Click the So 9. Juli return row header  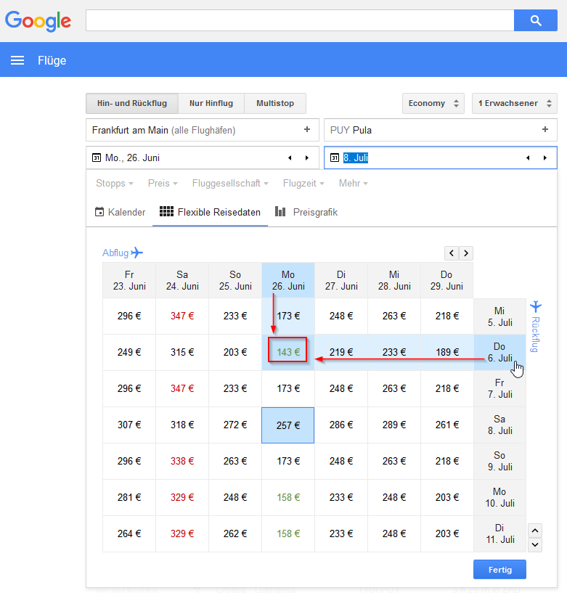[499, 461]
